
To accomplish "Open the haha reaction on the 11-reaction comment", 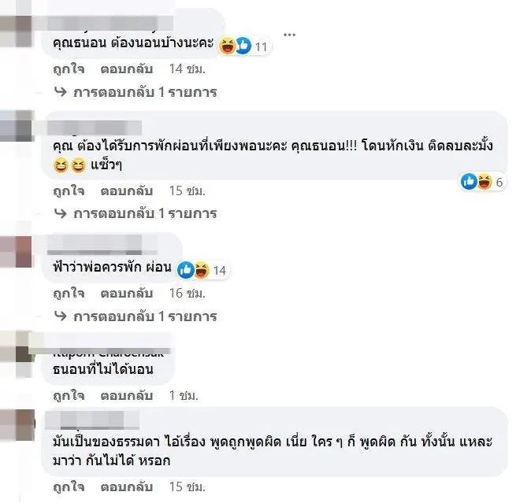I will coord(227,46).
